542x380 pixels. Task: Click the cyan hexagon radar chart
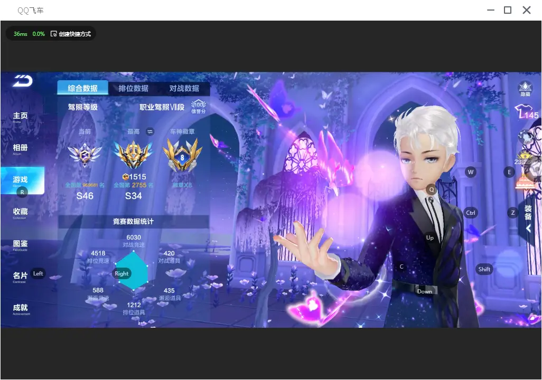[x=133, y=271]
